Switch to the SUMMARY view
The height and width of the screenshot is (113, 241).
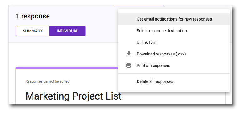(33, 31)
